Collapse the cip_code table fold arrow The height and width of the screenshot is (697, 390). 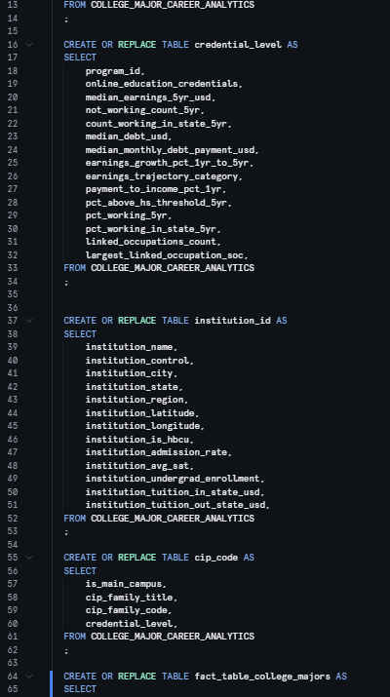coord(29,558)
